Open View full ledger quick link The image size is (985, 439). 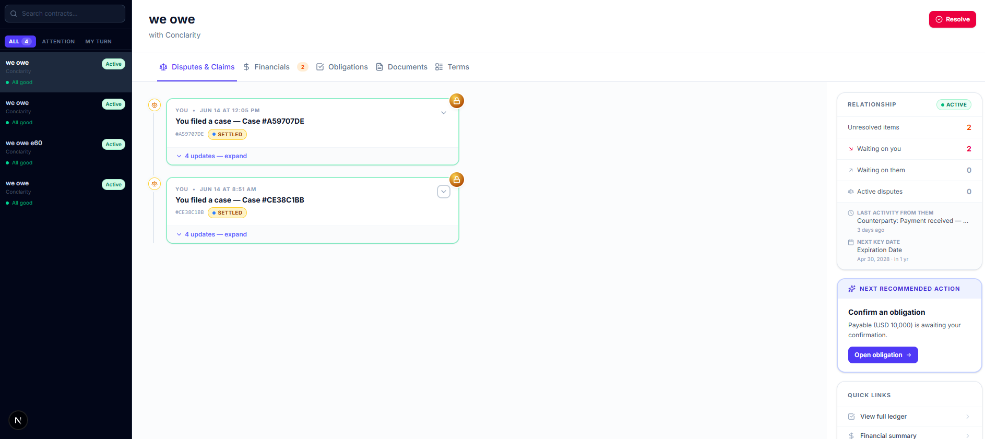click(x=909, y=417)
